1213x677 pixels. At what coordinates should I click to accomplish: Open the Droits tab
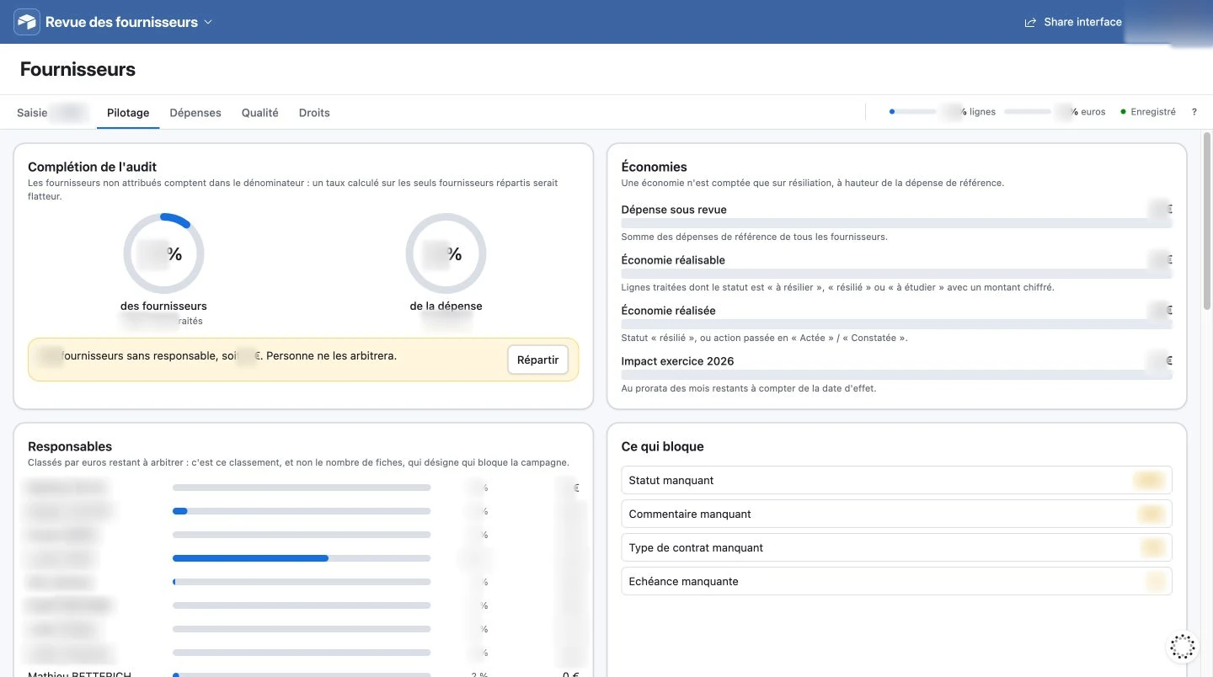[314, 113]
